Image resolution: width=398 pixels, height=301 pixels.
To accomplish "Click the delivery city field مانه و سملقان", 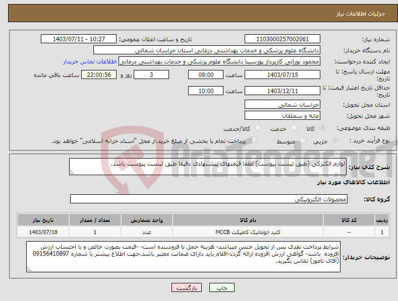I will [x=282, y=116].
